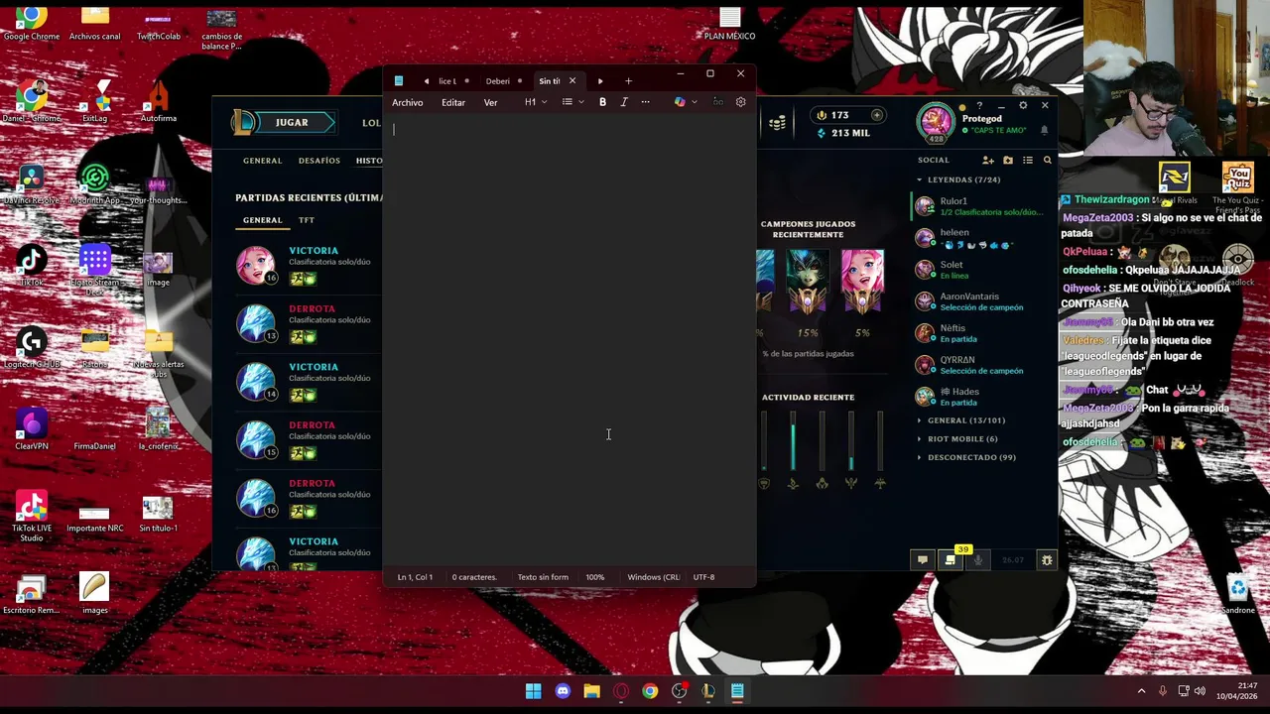Click the Seraphine recent champion portrait
This screenshot has width=1270, height=714.
click(862, 281)
